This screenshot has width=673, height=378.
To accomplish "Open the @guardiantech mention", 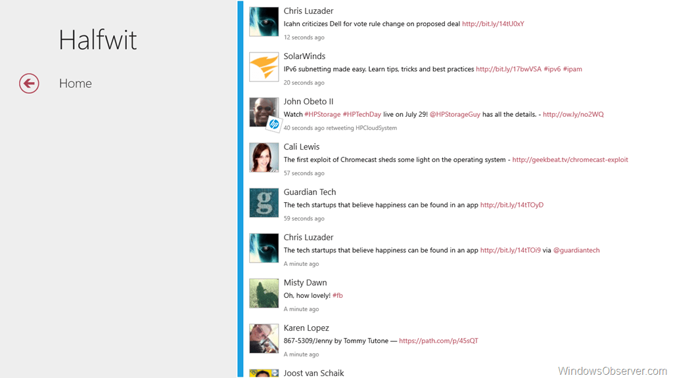I will pyautogui.click(x=576, y=250).
